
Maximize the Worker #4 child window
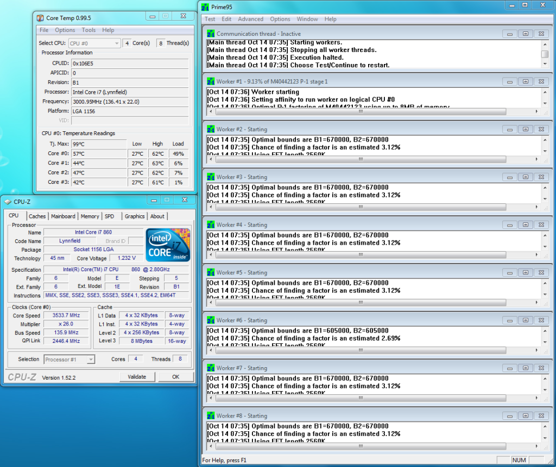click(525, 225)
